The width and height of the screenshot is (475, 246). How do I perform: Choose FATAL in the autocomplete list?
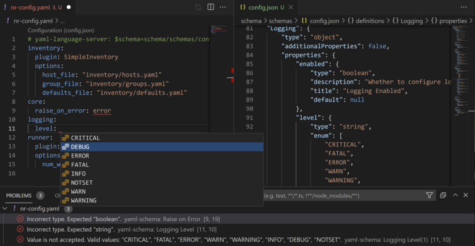162,164
